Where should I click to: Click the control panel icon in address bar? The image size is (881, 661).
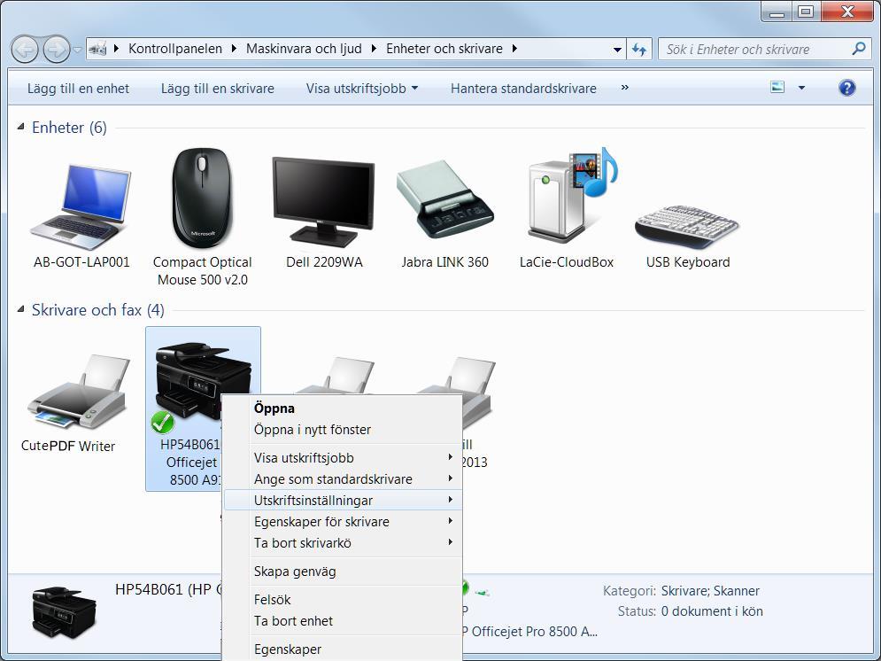click(x=97, y=49)
